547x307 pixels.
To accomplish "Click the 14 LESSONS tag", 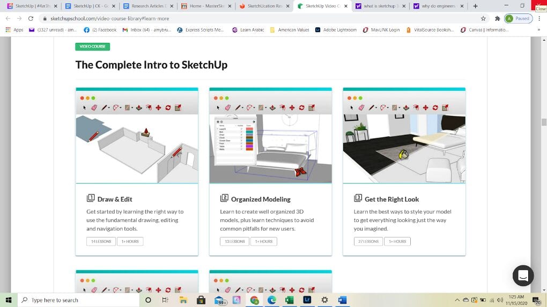I will 101,241.
